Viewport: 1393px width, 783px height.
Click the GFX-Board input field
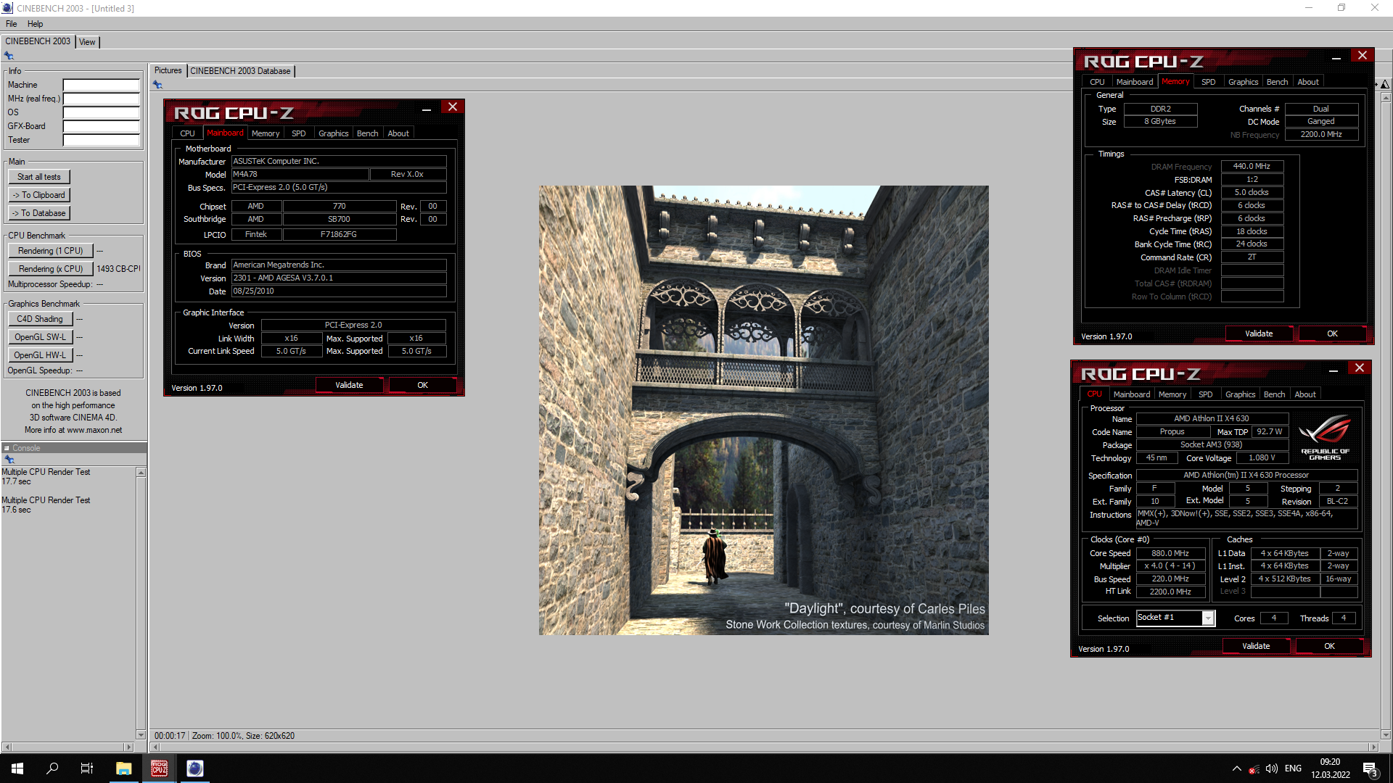coord(101,126)
